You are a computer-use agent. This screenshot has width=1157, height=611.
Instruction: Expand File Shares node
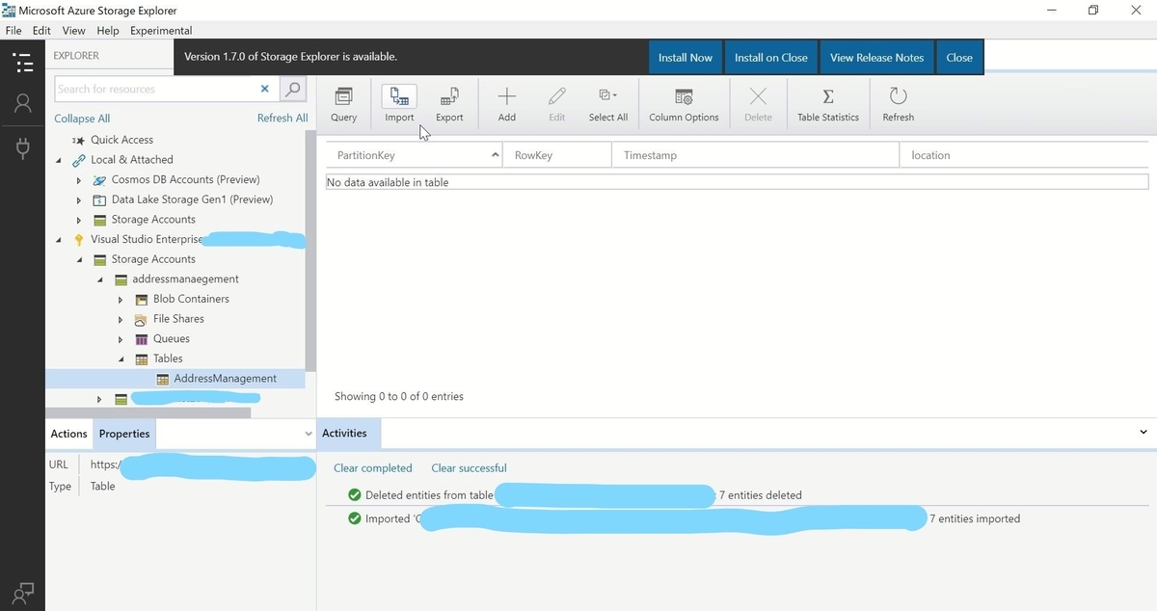pyautogui.click(x=121, y=319)
